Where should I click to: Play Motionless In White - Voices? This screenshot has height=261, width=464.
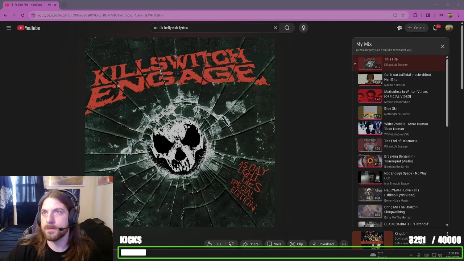coord(399,96)
